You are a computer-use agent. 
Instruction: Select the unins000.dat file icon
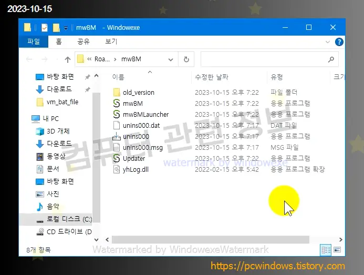point(117,125)
